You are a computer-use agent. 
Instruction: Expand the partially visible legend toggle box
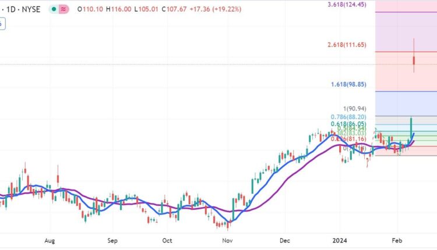[2, 24]
